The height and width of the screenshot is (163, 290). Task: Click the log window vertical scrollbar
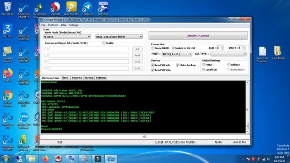[247, 107]
